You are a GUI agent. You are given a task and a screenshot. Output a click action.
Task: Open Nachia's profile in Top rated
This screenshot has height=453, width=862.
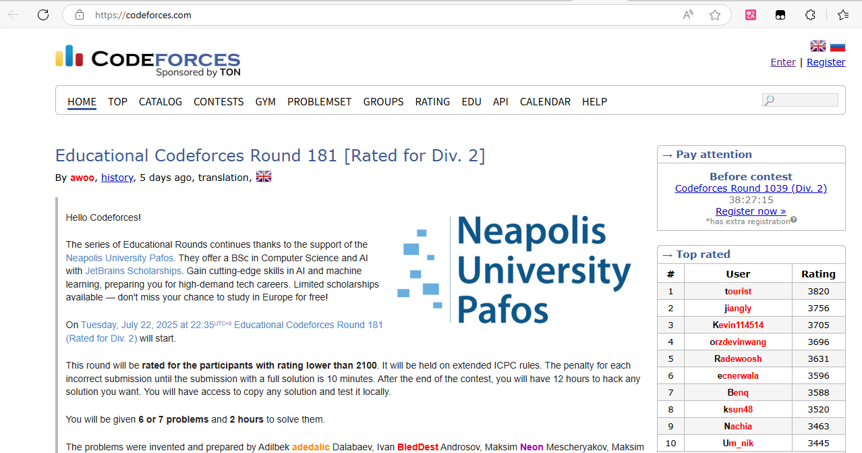(738, 426)
